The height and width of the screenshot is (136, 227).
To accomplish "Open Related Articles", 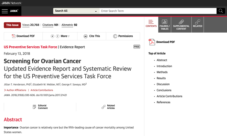I will click(x=108, y=107).
